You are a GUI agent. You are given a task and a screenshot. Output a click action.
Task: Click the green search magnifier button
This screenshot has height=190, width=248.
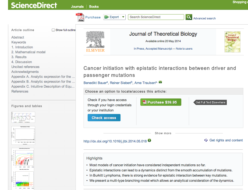(x=189, y=17)
